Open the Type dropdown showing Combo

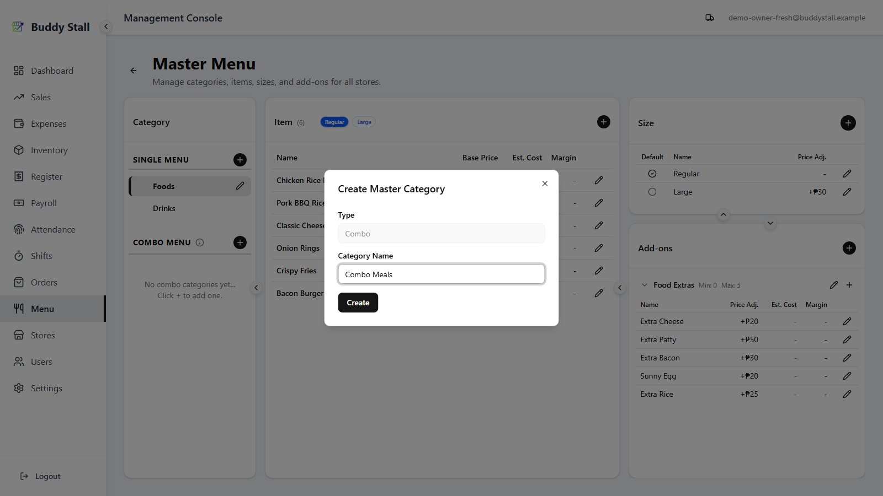[x=441, y=234]
